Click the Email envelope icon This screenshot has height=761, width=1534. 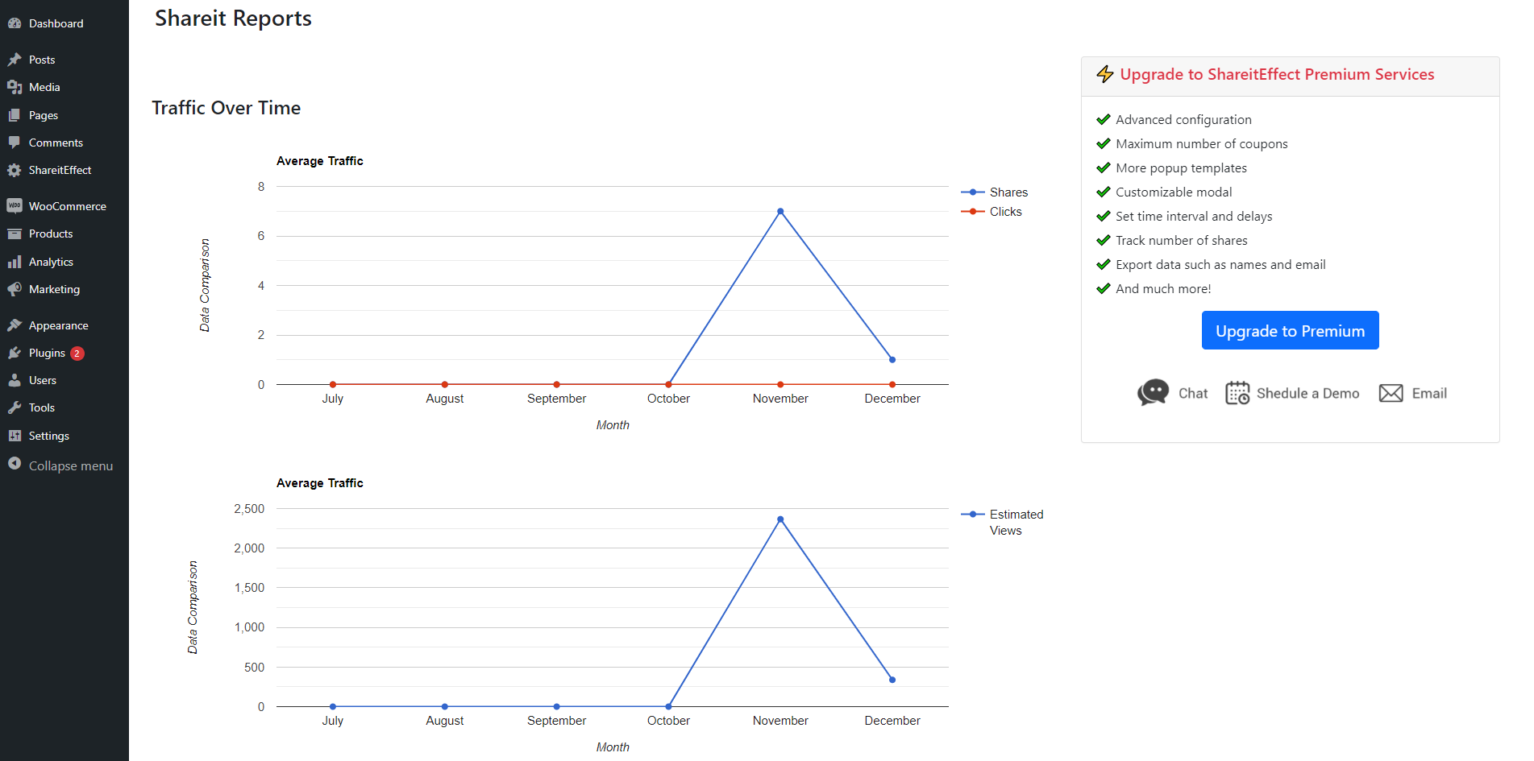(x=1391, y=393)
